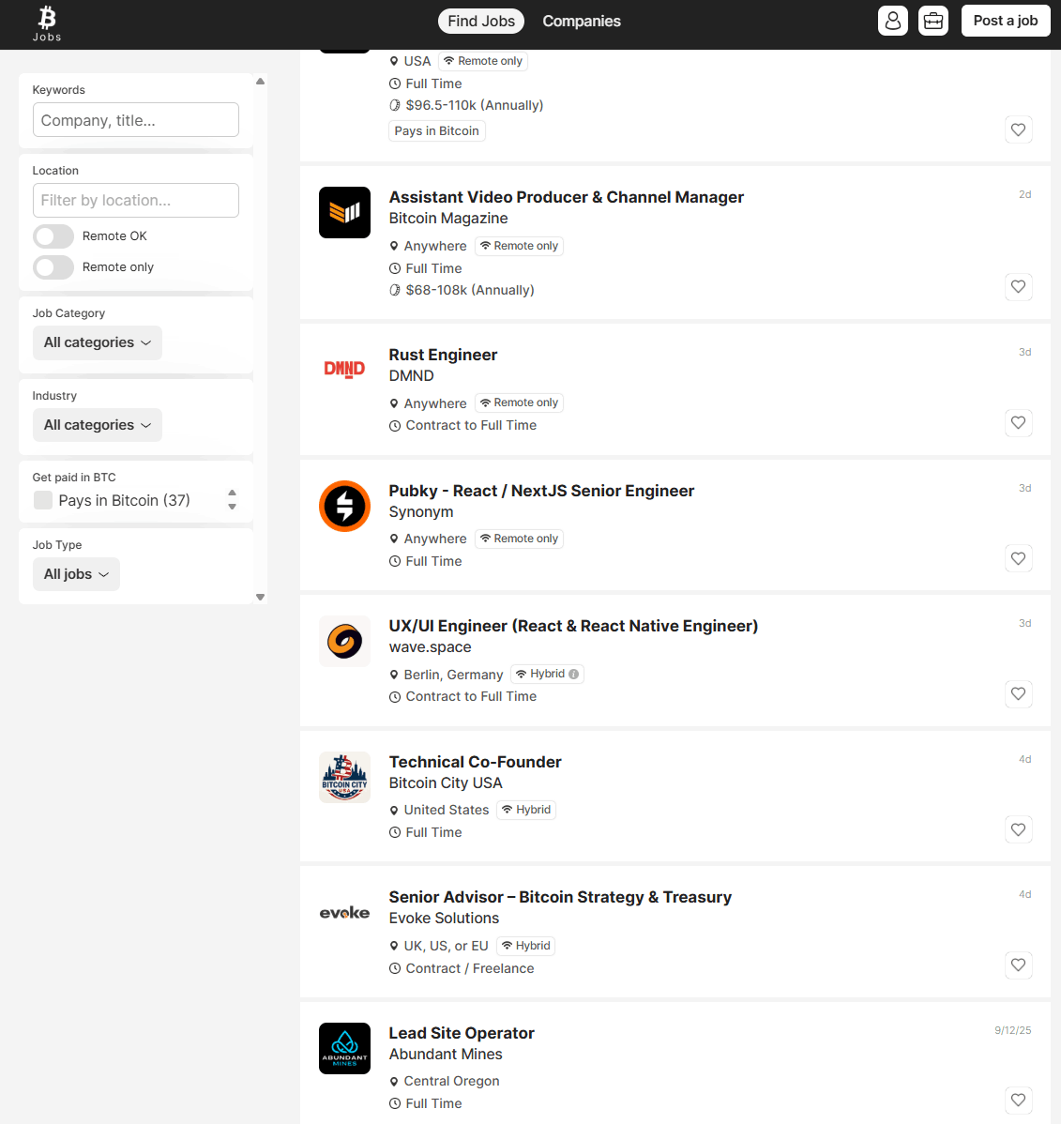Viewport: 1061px width, 1124px height.
Task: Open the user profile icon
Action: 893,21
